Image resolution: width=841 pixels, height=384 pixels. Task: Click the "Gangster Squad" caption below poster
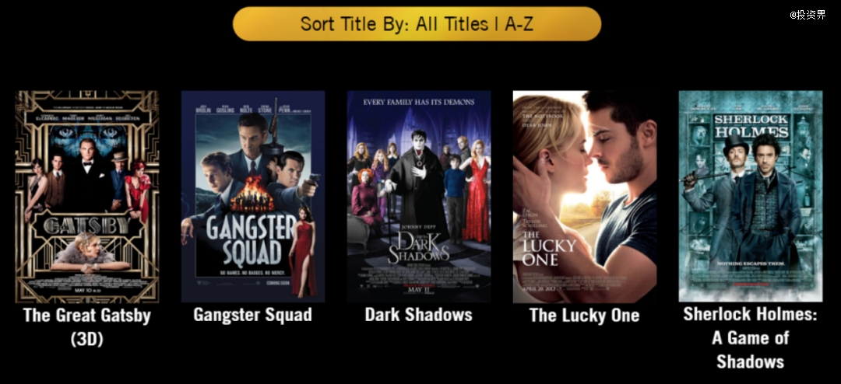(252, 315)
